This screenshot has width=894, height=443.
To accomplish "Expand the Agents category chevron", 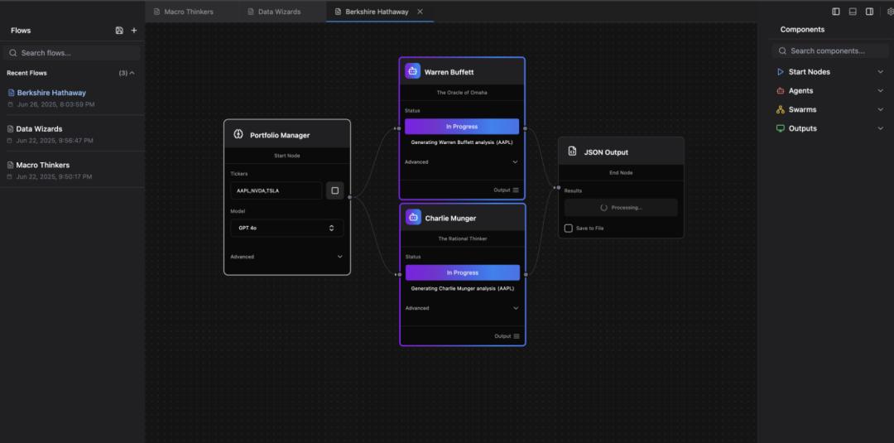I will (880, 90).
